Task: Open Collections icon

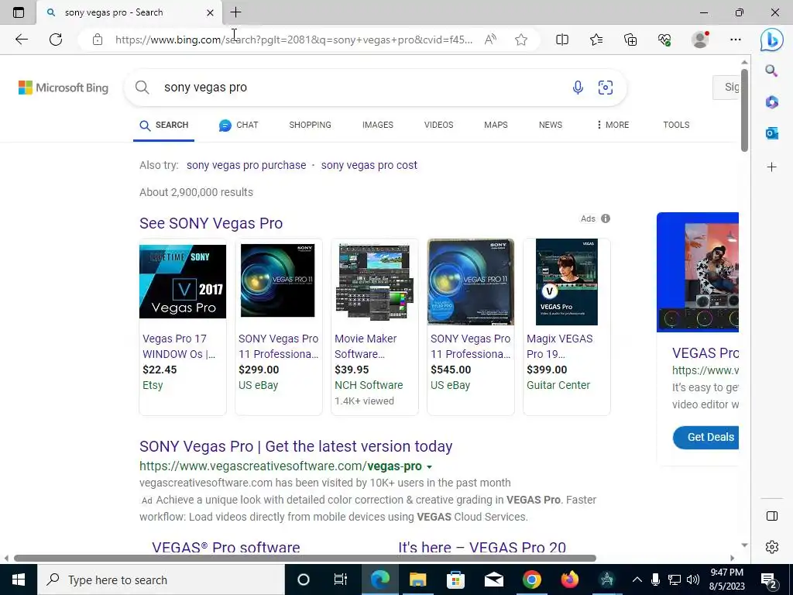Action: (630, 40)
